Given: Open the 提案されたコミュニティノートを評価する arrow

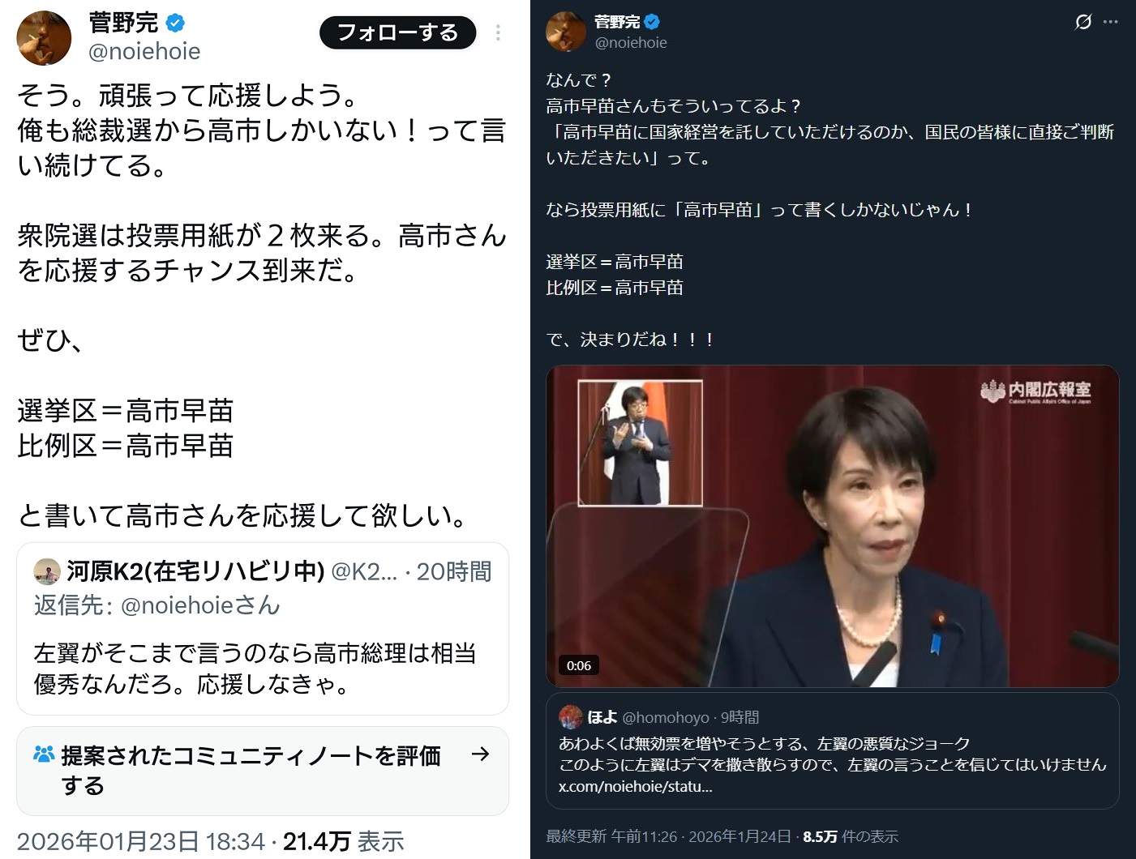Looking at the screenshot, I should pyautogui.click(x=481, y=754).
